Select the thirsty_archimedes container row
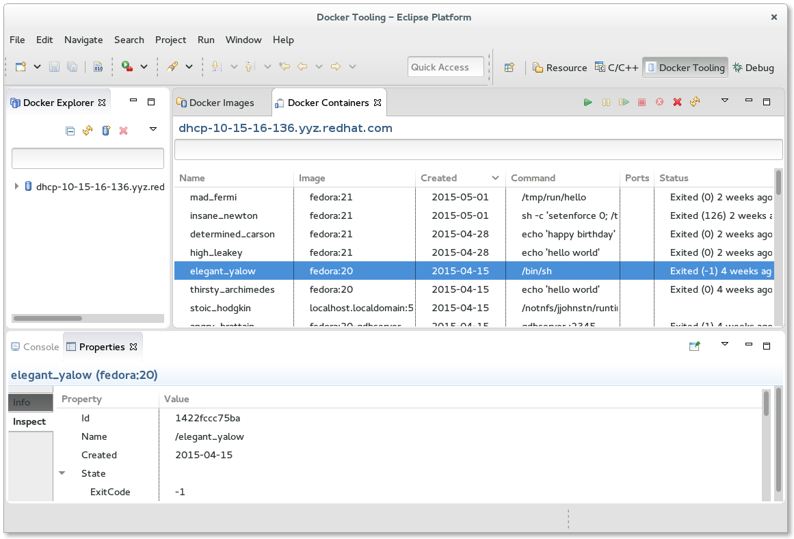 pyautogui.click(x=474, y=289)
